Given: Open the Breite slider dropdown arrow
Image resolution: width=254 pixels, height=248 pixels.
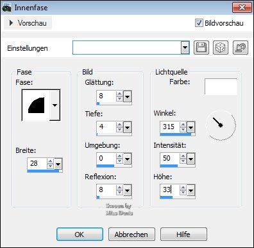Looking at the screenshot, I should point(58,164).
